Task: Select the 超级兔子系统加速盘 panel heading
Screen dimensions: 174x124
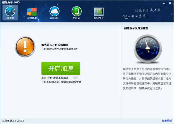Action: point(136,28)
